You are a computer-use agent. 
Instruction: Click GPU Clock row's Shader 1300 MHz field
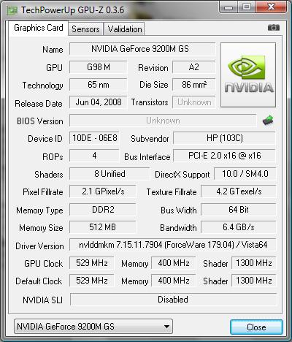tap(254, 263)
